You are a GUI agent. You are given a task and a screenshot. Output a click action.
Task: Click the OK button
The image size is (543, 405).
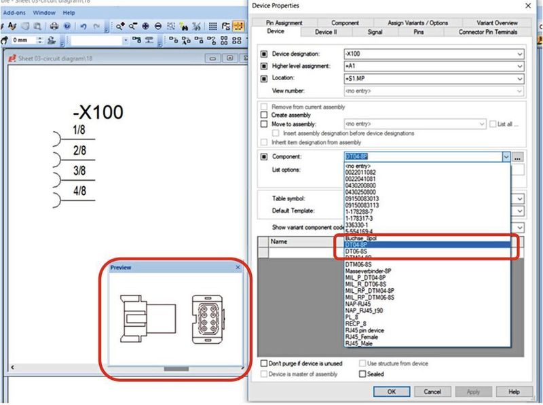tap(392, 391)
